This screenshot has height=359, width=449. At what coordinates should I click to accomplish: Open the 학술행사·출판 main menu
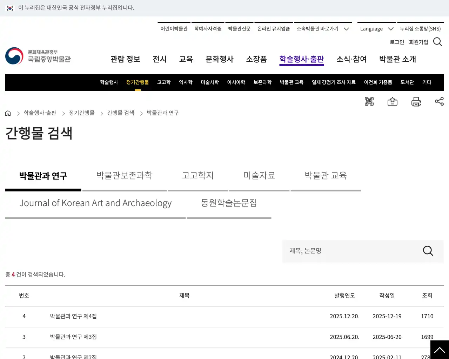click(302, 59)
